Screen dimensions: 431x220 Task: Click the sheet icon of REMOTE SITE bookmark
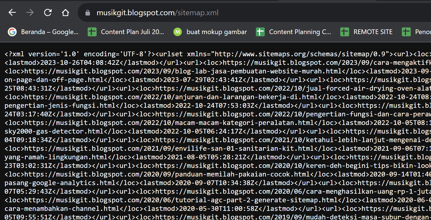[344, 32]
